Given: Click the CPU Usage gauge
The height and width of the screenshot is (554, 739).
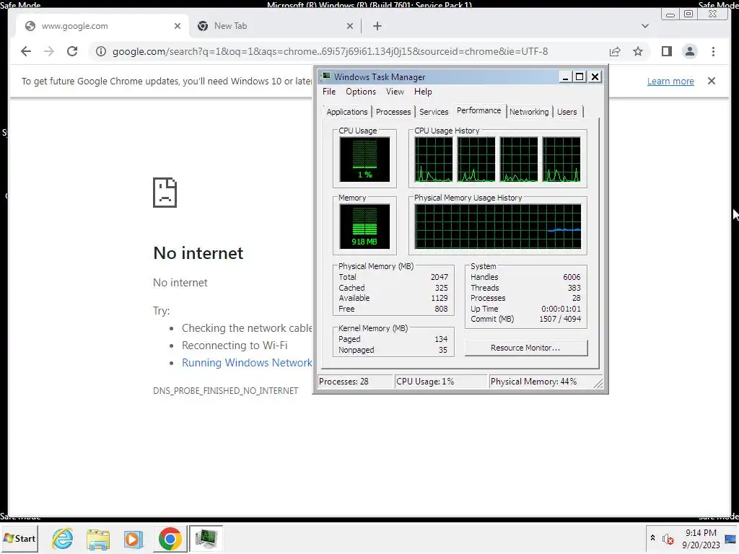Looking at the screenshot, I should point(364,159).
